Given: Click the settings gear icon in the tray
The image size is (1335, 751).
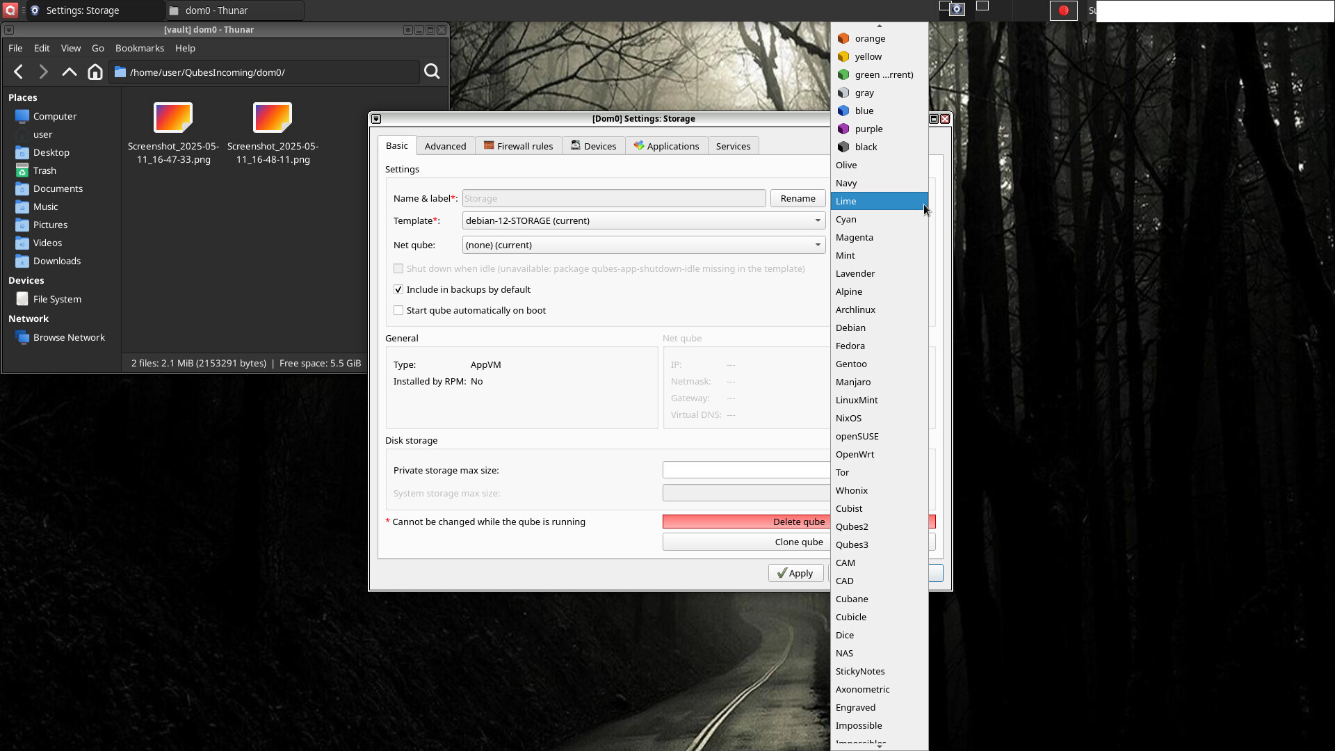Looking at the screenshot, I should pos(957,9).
